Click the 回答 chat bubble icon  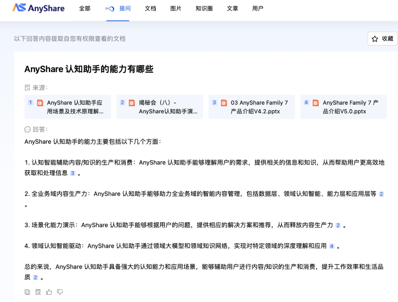pyautogui.click(x=27, y=129)
